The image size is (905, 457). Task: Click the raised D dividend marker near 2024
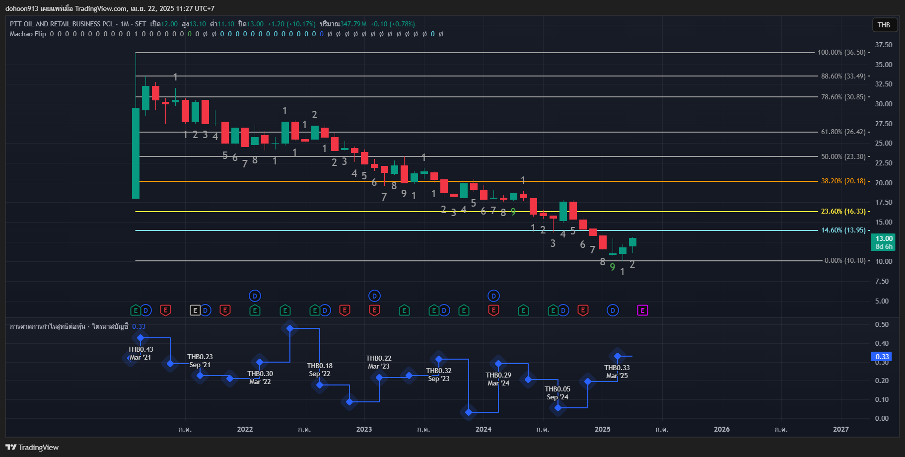point(493,296)
